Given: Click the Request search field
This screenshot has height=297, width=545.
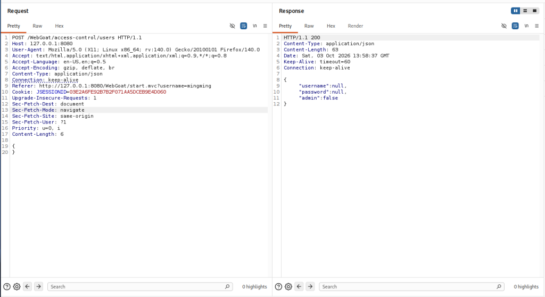Looking at the screenshot, I should click(x=140, y=286).
